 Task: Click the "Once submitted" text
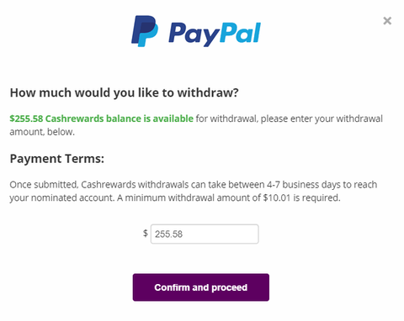click(44, 185)
